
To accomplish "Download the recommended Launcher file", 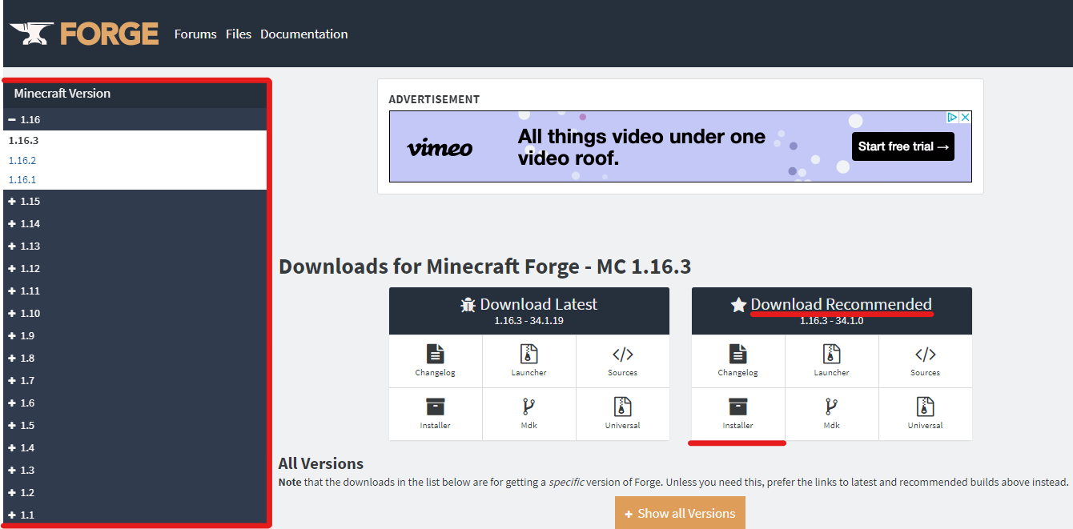I will (831, 361).
